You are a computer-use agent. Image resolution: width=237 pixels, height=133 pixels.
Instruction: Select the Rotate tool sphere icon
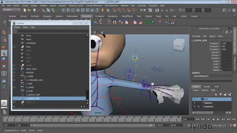4,60
